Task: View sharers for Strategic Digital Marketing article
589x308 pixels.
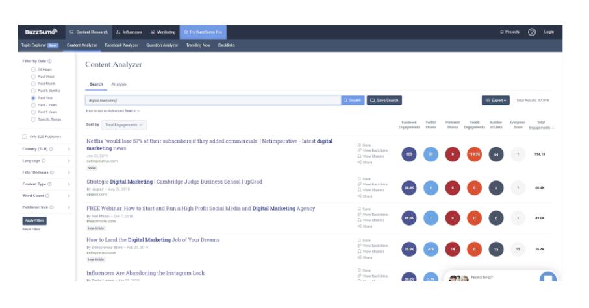Action: (371, 190)
